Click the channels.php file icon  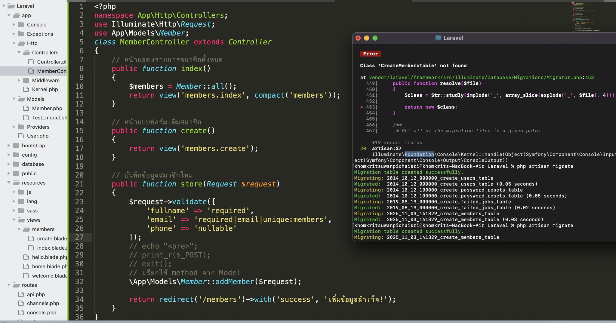21,303
